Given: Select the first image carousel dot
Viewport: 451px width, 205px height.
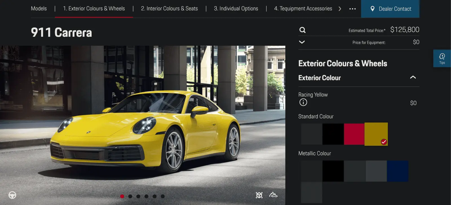Looking at the screenshot, I should pos(122,196).
